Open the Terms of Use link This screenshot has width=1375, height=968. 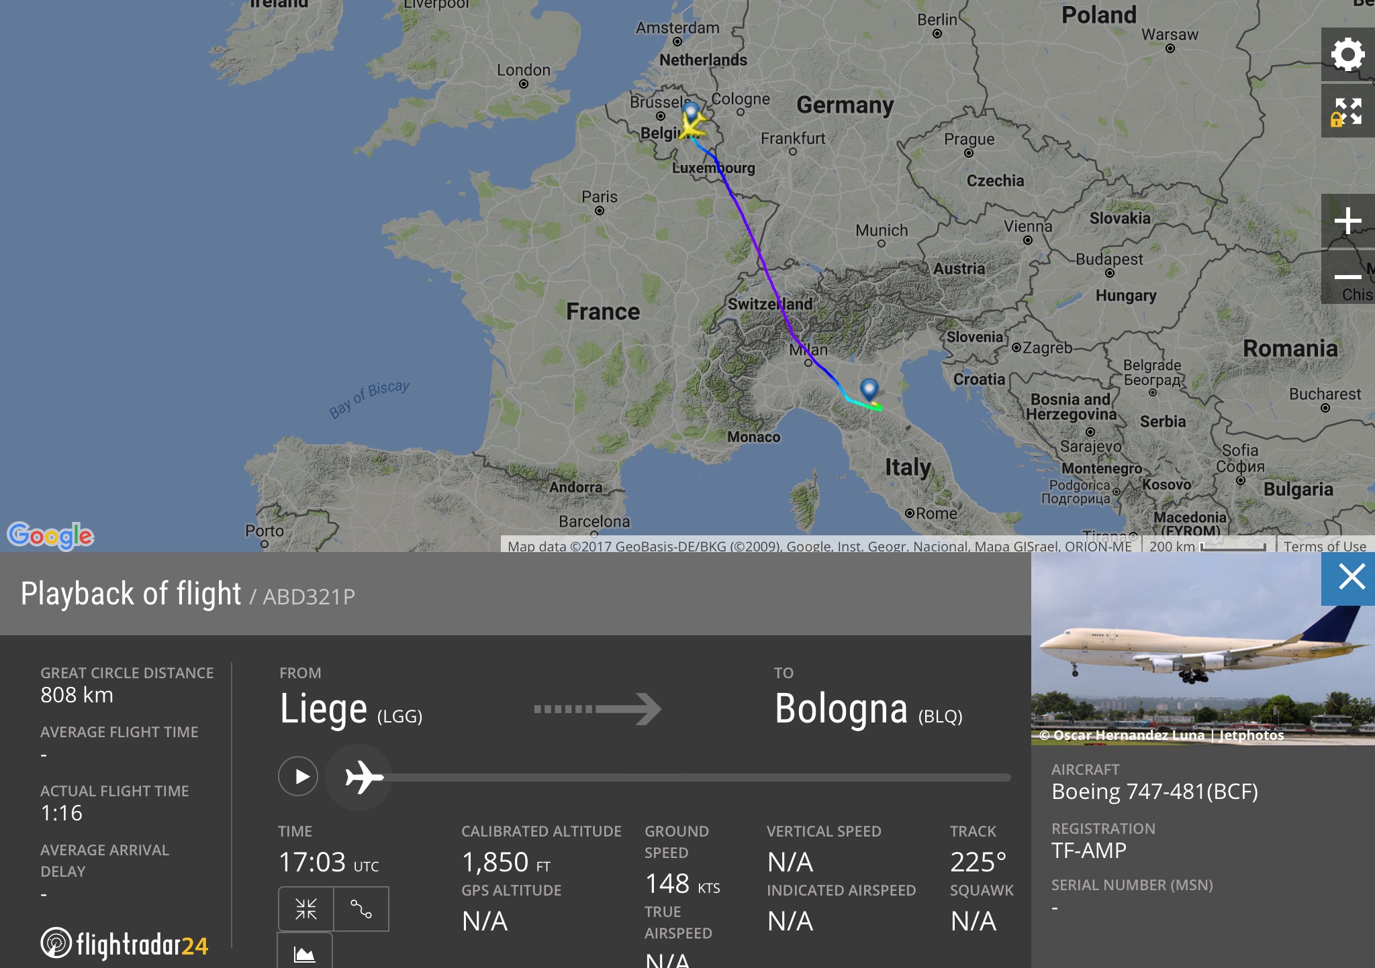coord(1325,546)
